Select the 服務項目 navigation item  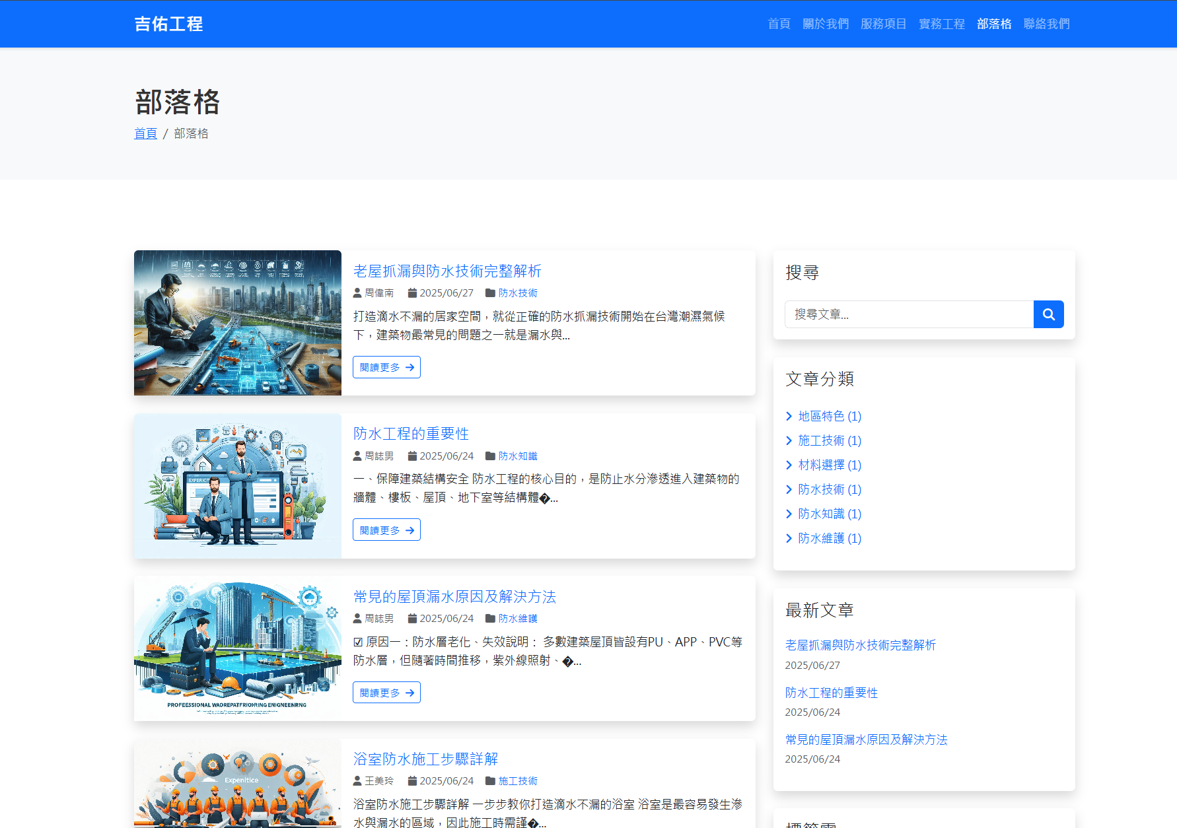point(884,24)
